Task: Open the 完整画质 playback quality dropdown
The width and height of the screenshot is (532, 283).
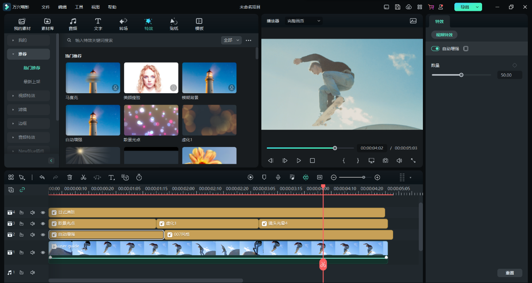Action: (x=304, y=21)
